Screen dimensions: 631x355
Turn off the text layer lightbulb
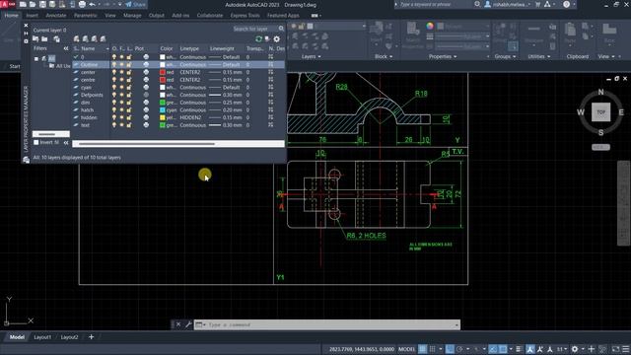(114, 125)
